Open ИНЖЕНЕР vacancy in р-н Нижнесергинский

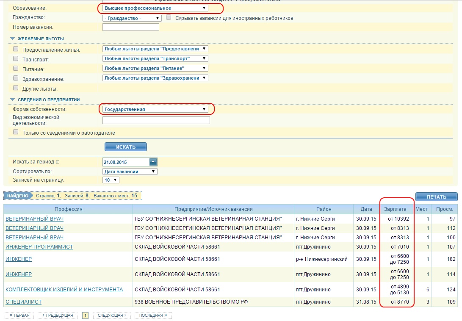click(19, 259)
